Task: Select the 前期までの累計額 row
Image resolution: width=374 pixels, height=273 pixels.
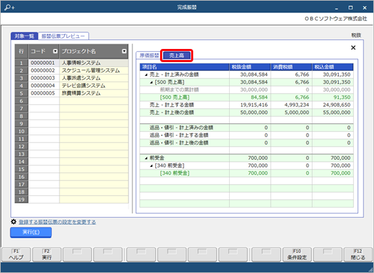Action: (x=246, y=90)
